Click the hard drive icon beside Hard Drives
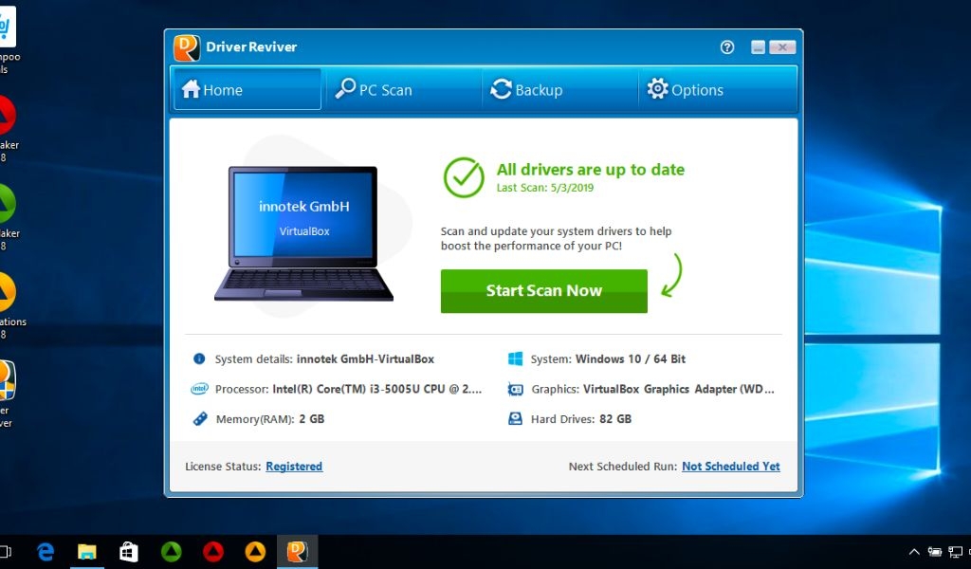 [515, 418]
